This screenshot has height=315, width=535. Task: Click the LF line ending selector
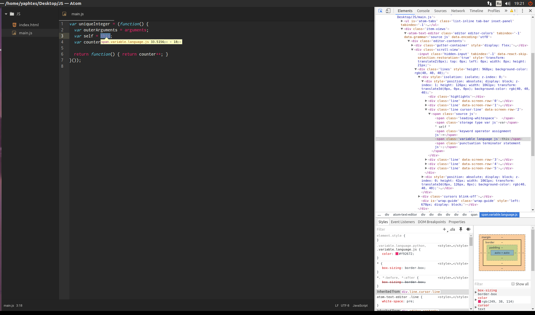(x=337, y=305)
